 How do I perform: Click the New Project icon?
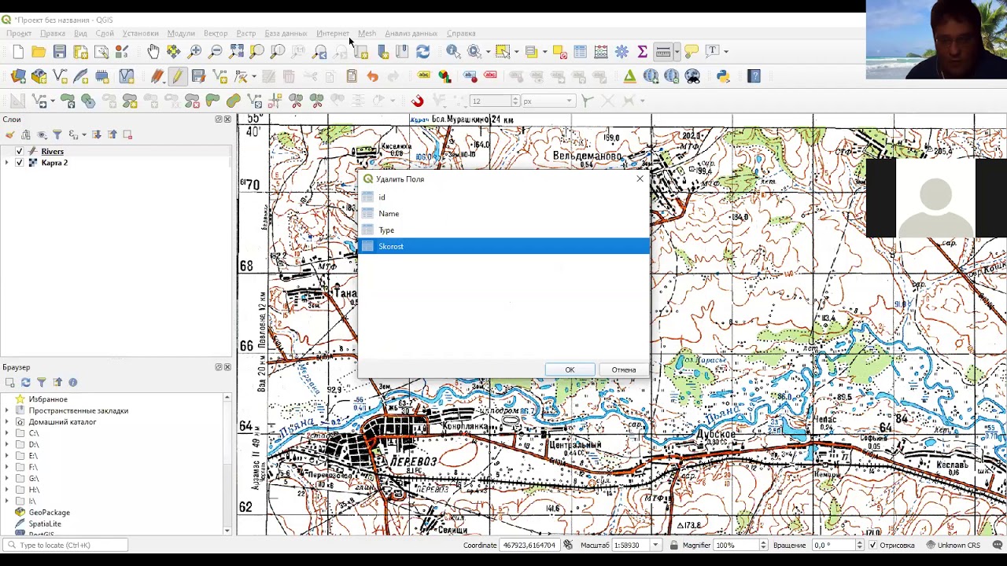(18, 52)
